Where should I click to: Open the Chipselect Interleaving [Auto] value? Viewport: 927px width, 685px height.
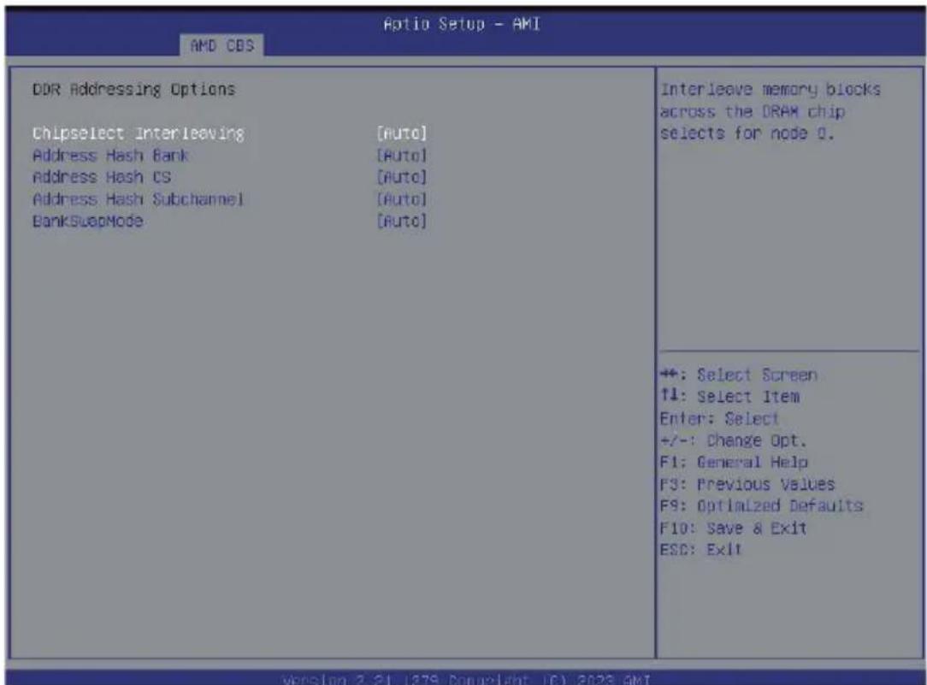pos(401,133)
